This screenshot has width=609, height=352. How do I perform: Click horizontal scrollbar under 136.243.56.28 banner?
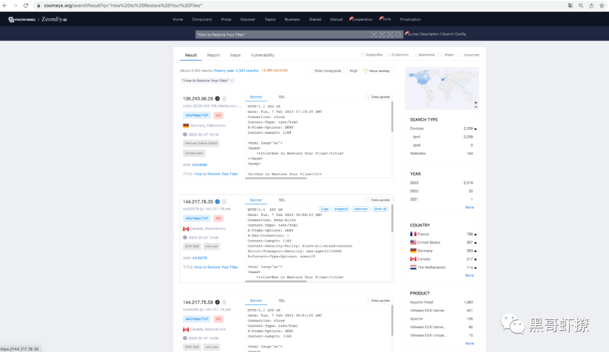point(276,178)
